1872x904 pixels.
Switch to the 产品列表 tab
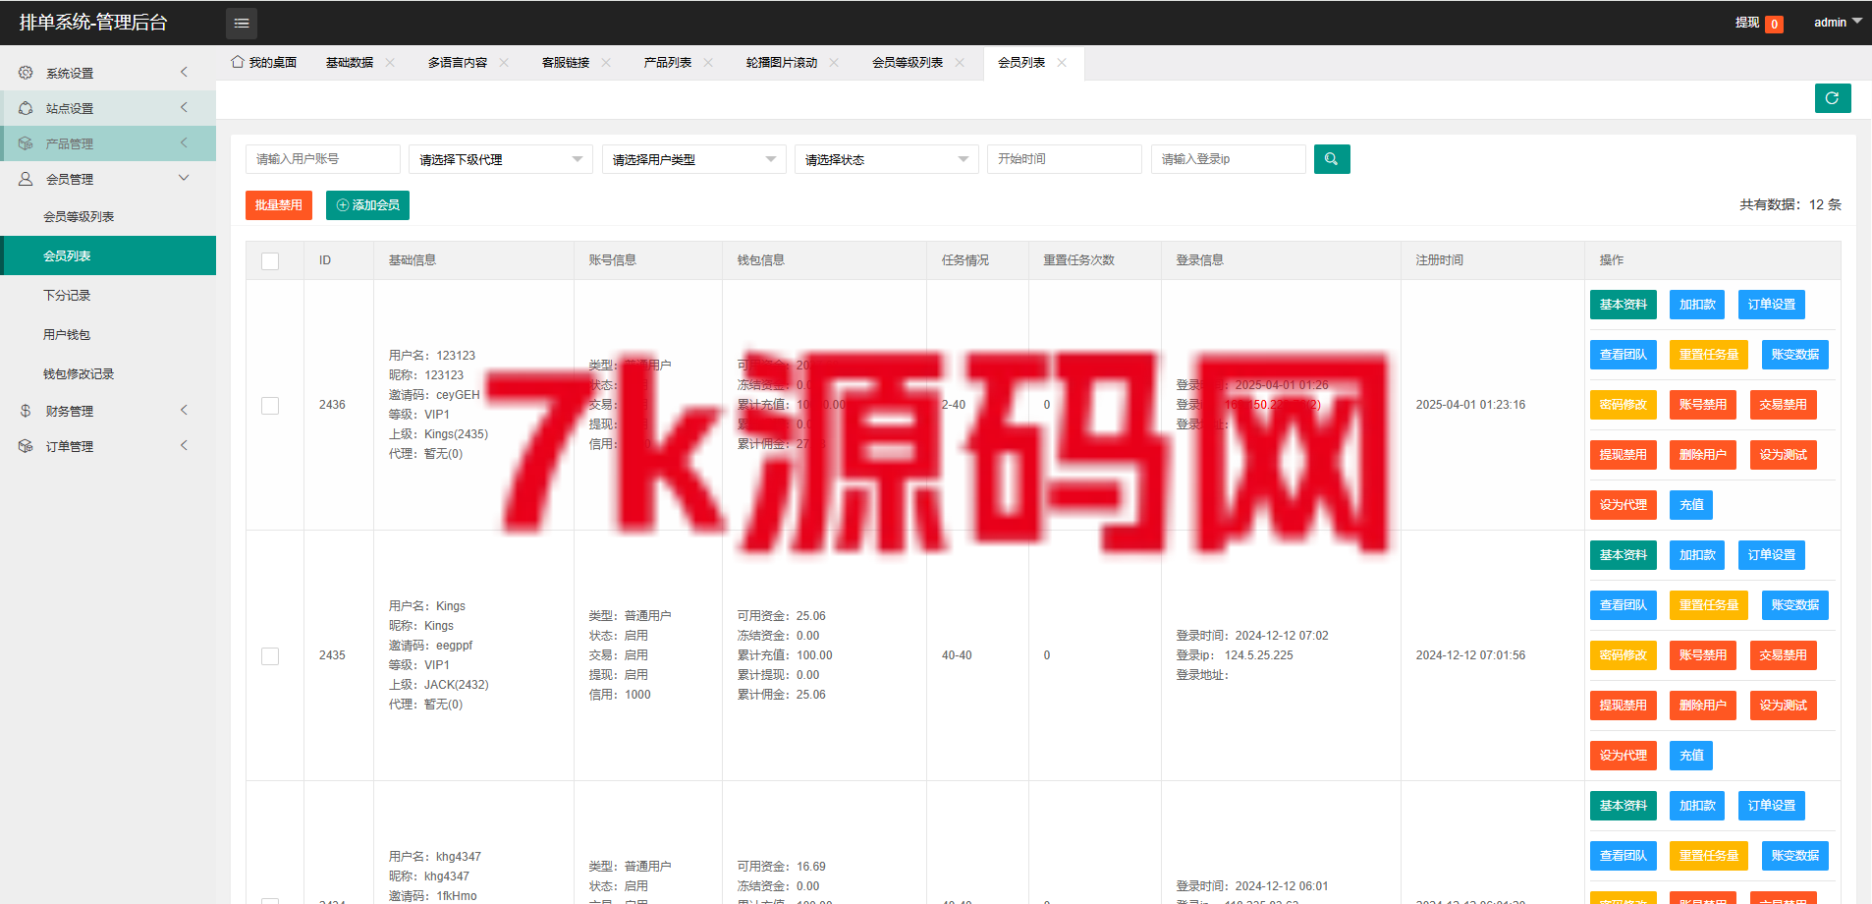tap(668, 62)
